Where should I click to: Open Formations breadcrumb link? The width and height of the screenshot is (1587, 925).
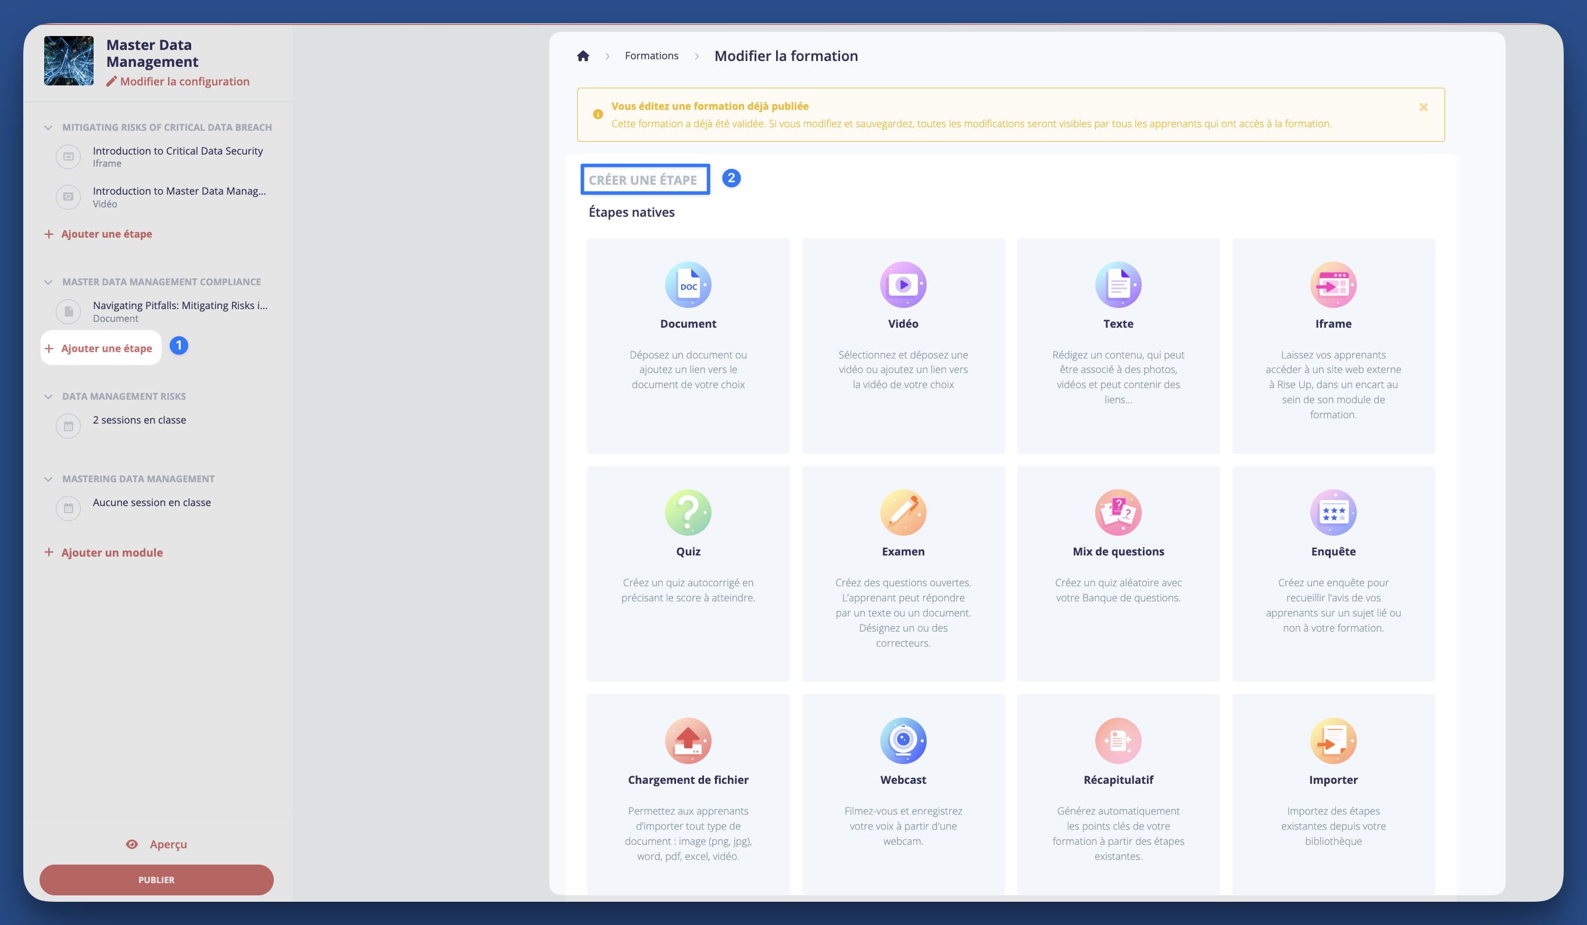coord(651,56)
